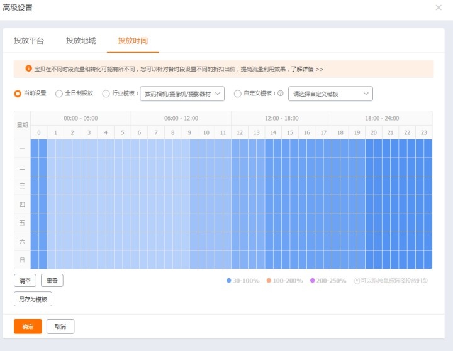Click the 12:00 - 18:00 time range header
The image size is (453, 351).
(x=282, y=118)
